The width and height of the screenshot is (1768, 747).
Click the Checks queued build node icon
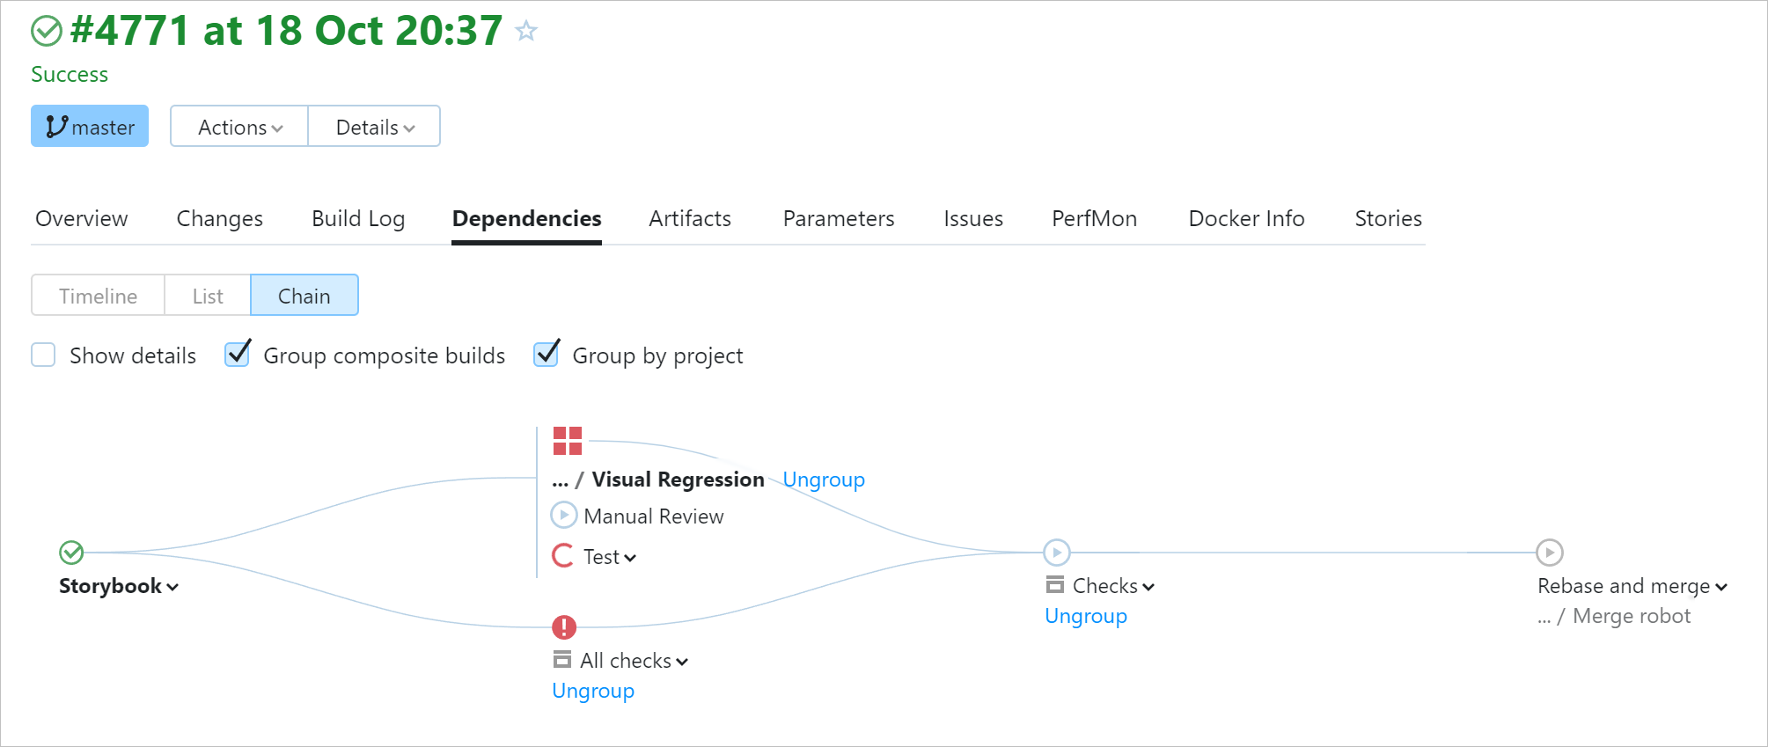[1056, 553]
